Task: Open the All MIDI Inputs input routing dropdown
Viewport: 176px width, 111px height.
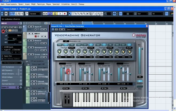Action: (11, 47)
